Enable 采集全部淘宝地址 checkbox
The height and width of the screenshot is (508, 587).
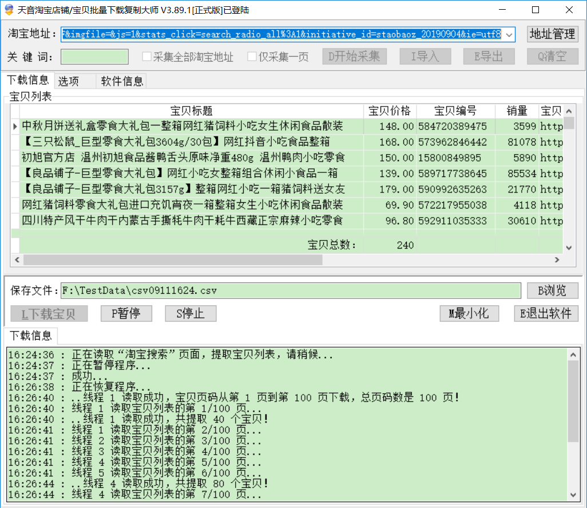tap(147, 57)
